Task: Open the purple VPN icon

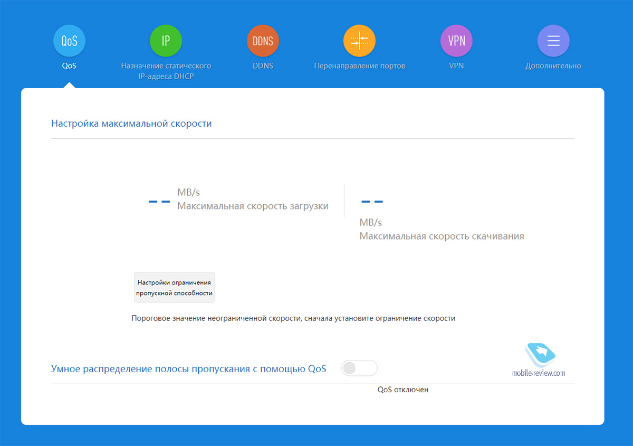Action: [456, 41]
